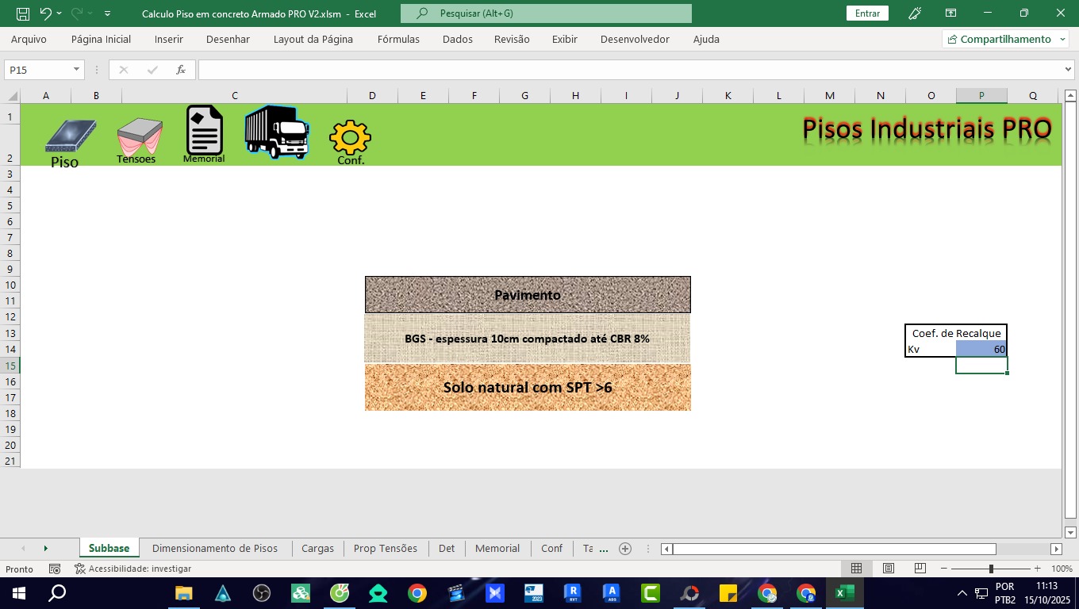Select Normal view button in status bar
Image resolution: width=1079 pixels, height=609 pixels.
pyautogui.click(x=857, y=569)
